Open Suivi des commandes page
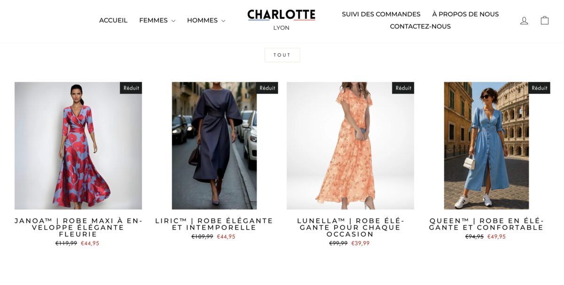The image size is (564, 285). coord(381,14)
